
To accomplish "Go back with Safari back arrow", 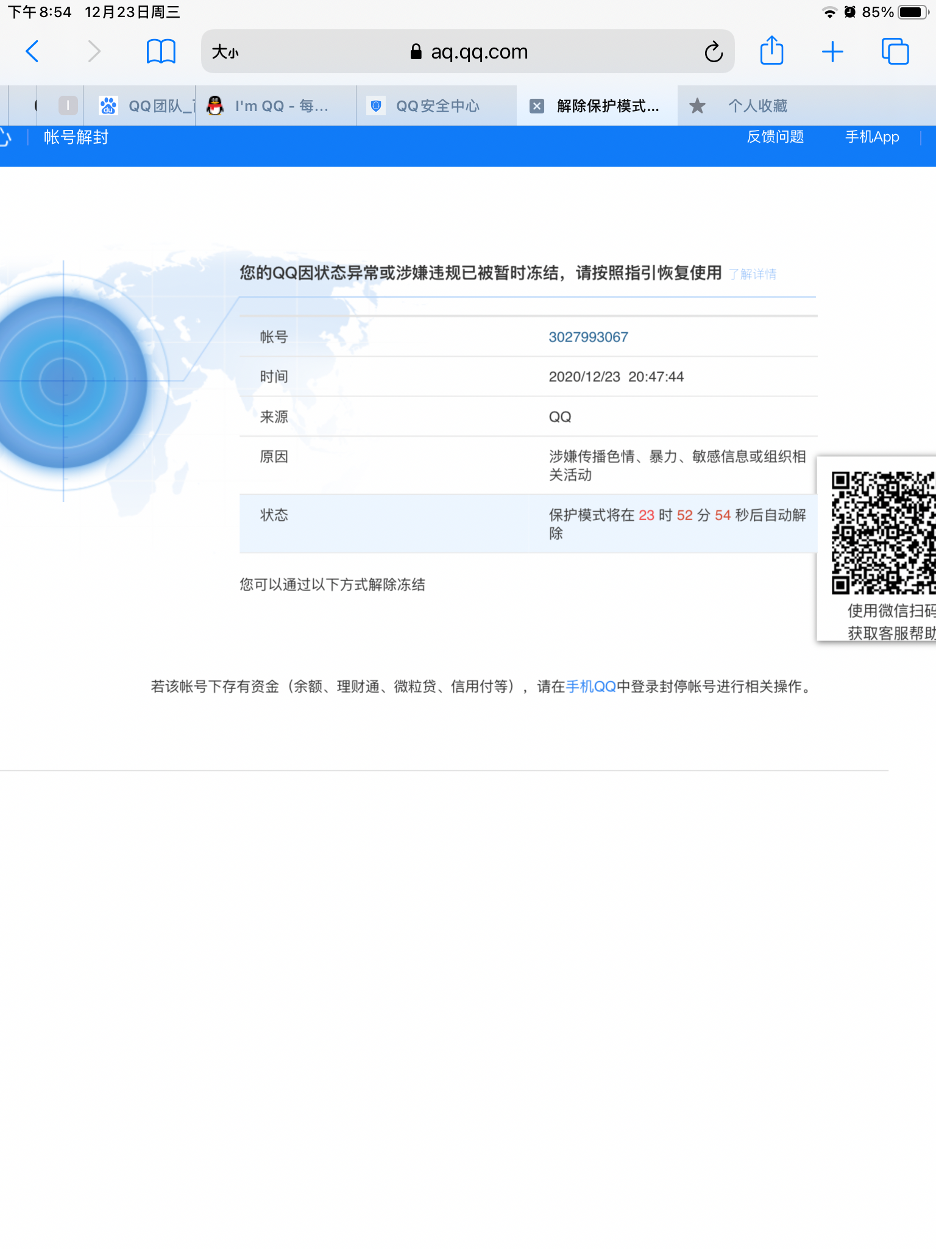I will (32, 52).
